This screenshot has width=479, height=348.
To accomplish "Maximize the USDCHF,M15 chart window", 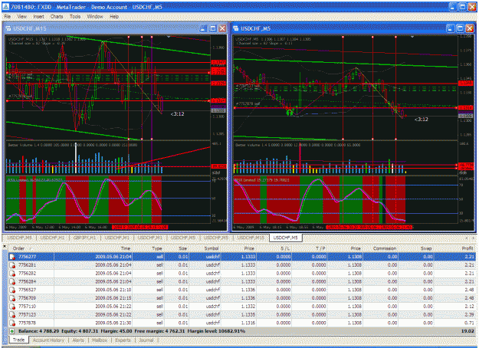I will (x=213, y=28).
